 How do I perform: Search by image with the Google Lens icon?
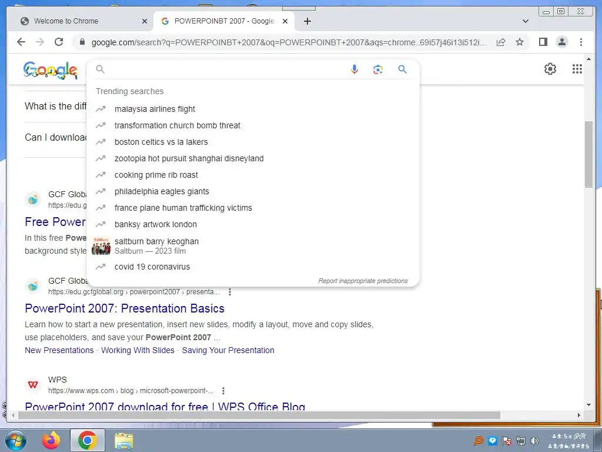click(378, 69)
